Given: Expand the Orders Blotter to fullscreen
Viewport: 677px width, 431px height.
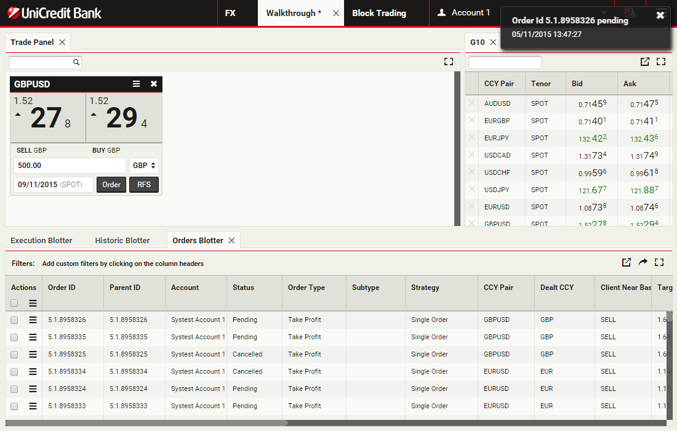Looking at the screenshot, I should click(659, 262).
